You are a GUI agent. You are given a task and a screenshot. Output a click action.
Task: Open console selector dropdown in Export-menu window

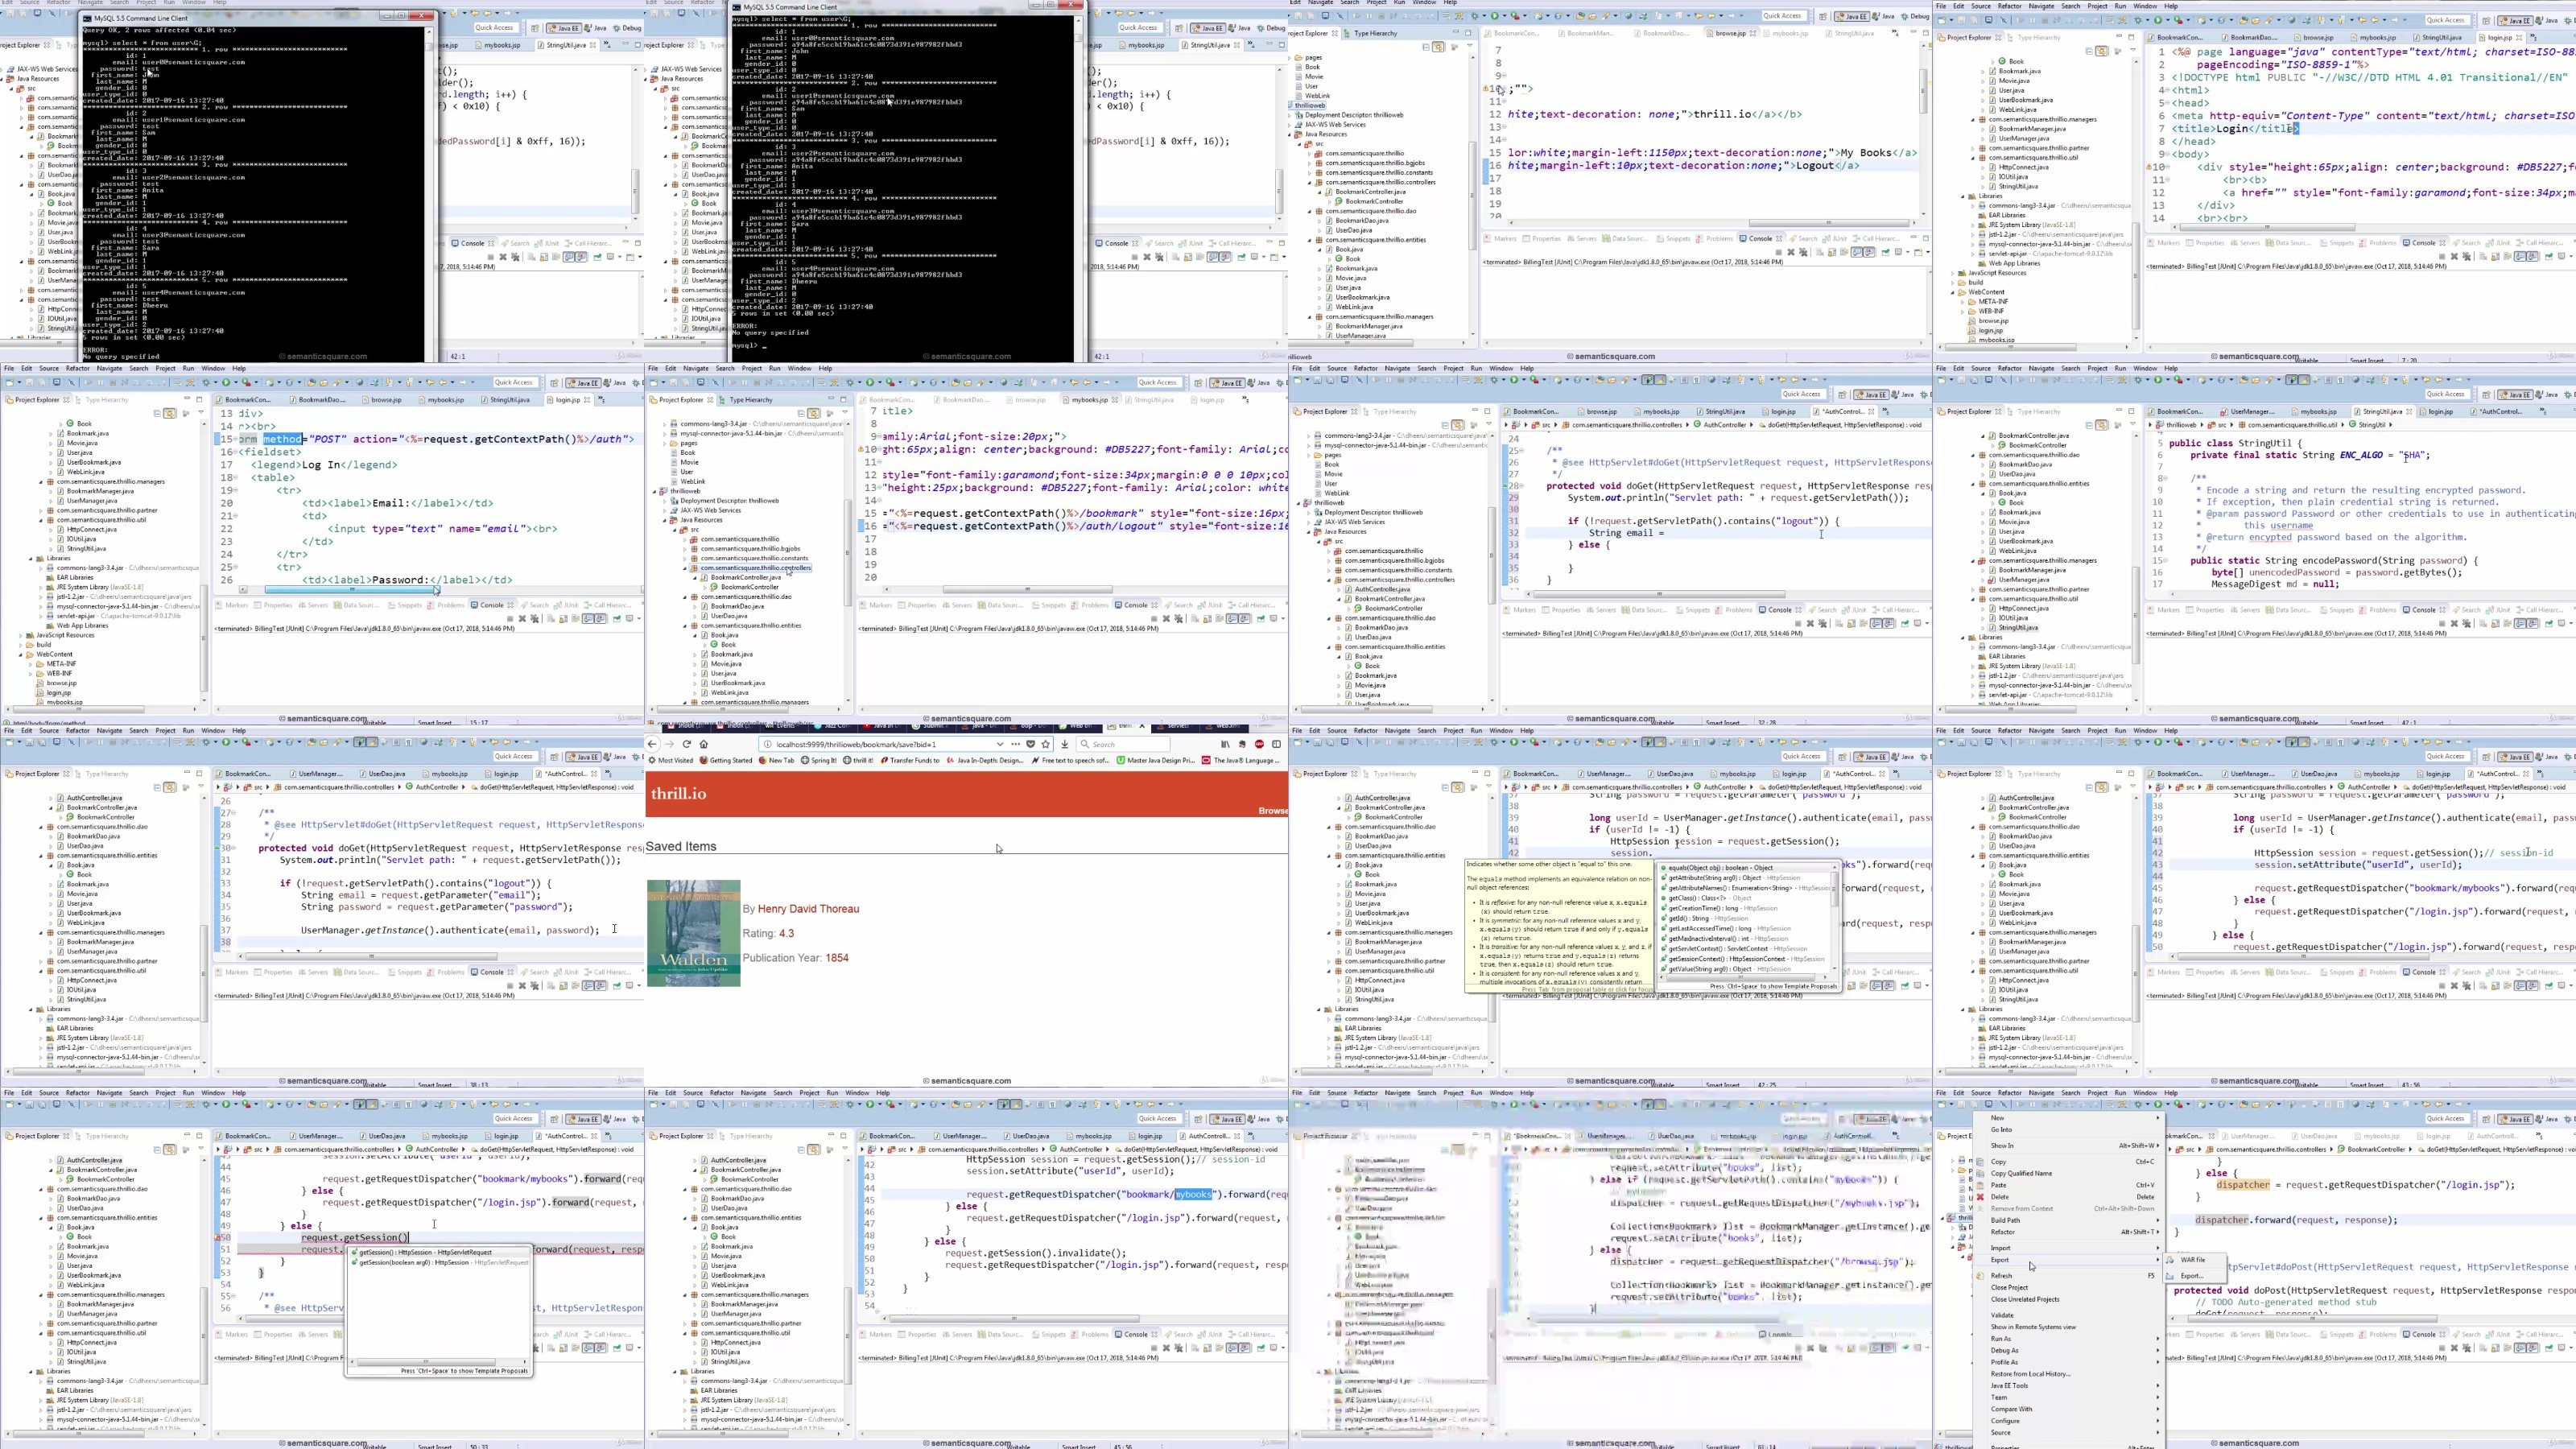[x=2571, y=1348]
